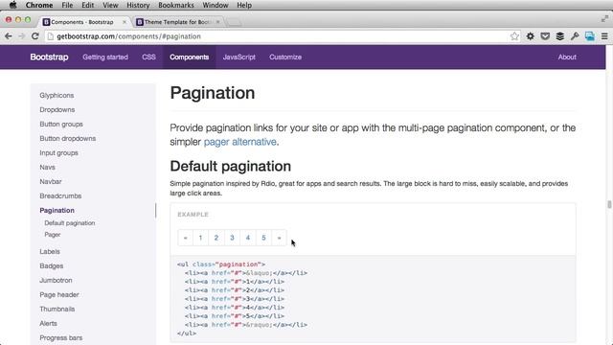Screen dimensions: 613x345
Task: Click page 5 in pagination example
Action: click(x=263, y=238)
